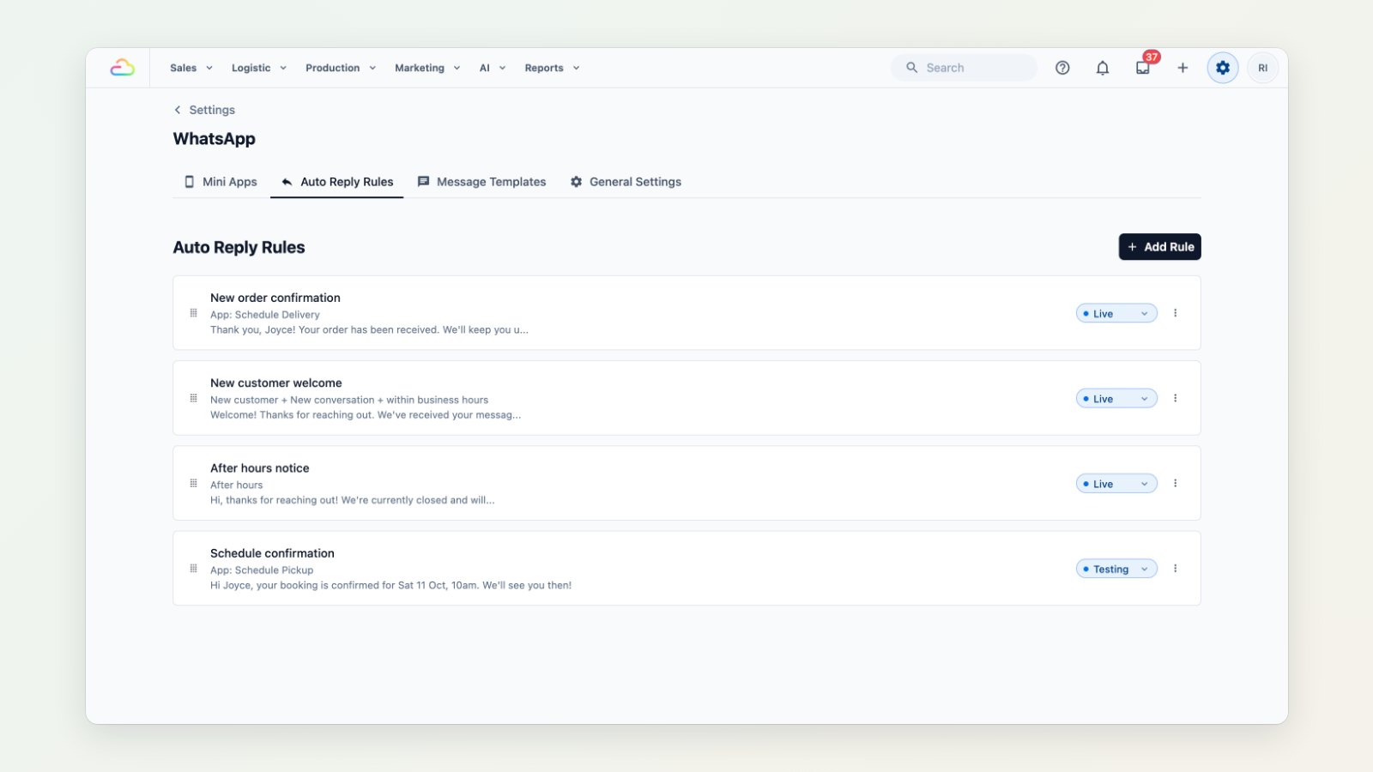Open the New customer welcome rule title
The image size is (1373, 772).
(276, 383)
